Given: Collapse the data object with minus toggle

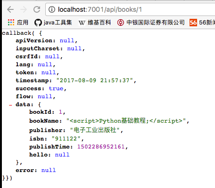Looking at the screenshot, I should (10, 105).
